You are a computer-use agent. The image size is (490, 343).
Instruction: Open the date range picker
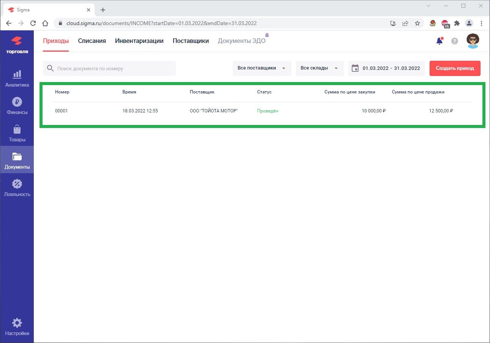click(387, 68)
